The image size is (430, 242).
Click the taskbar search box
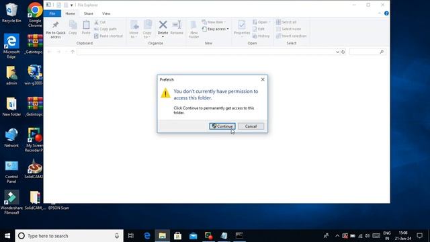coord(69,236)
